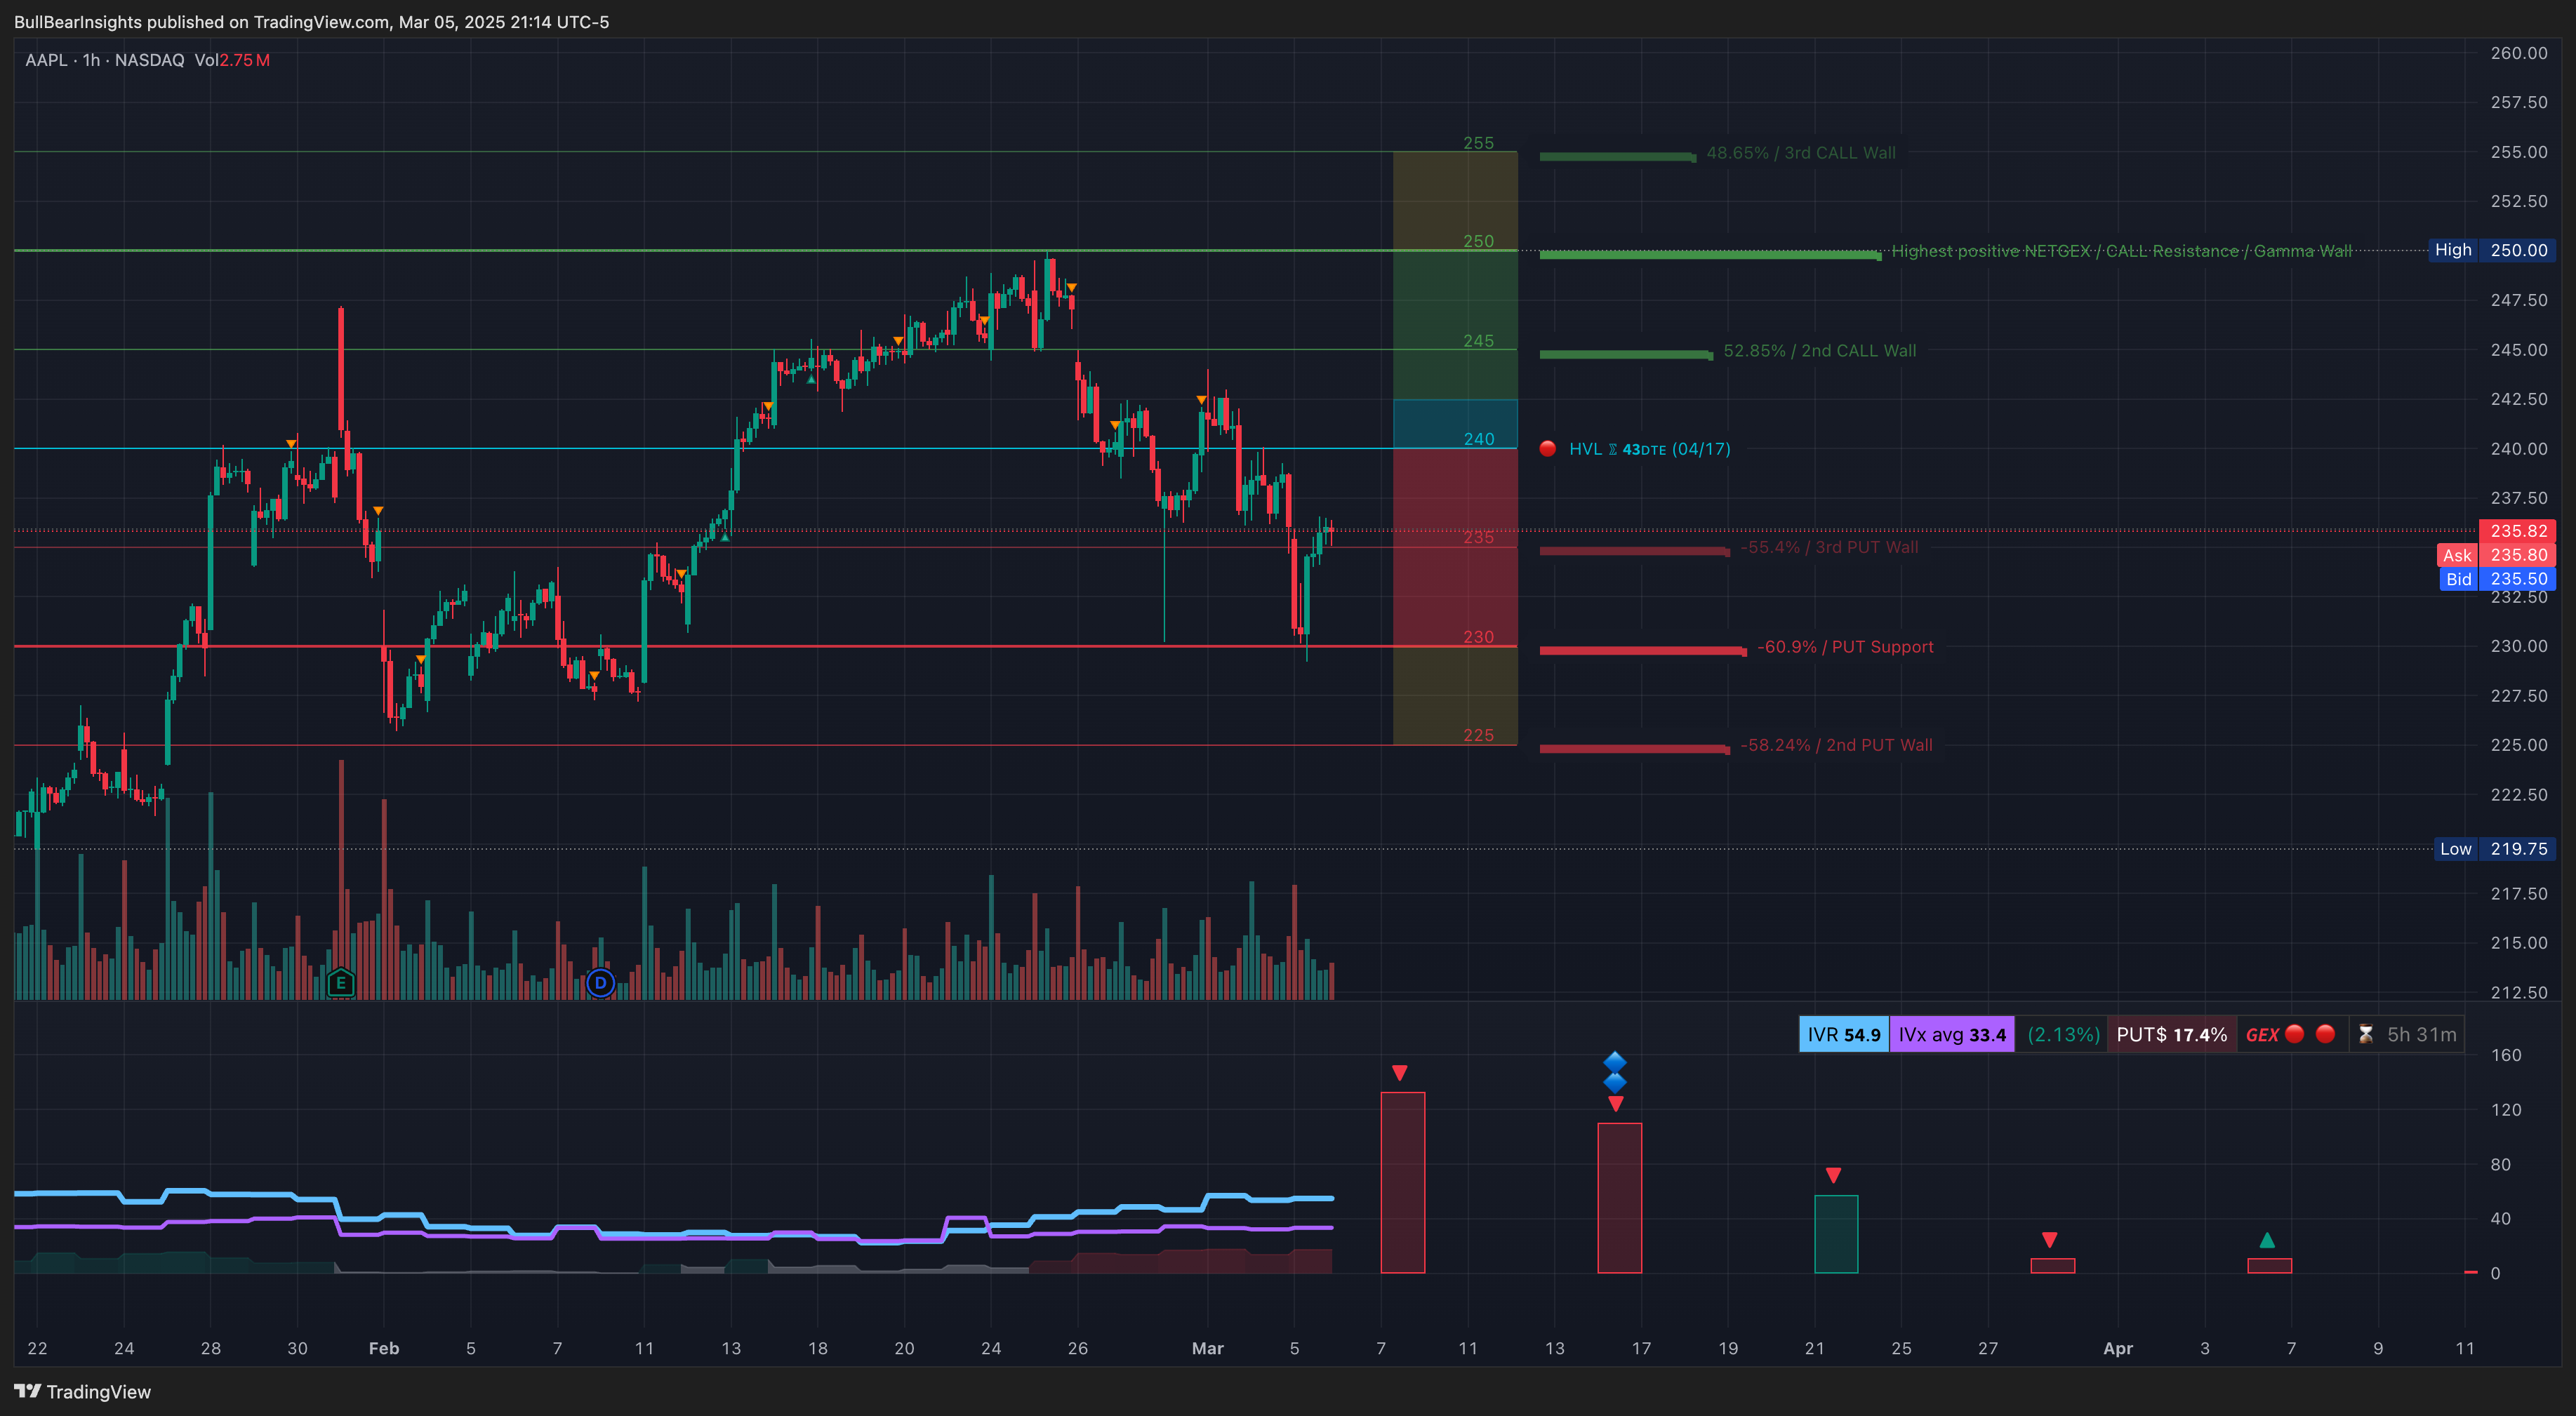Click the Vol 2.75 M volume legend
This screenshot has height=1416, width=2576.
click(x=232, y=60)
